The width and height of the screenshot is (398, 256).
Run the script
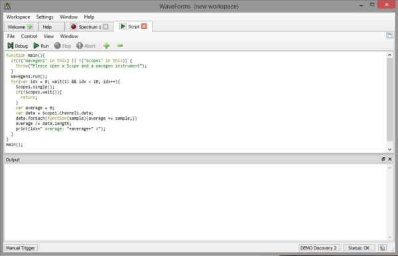(41, 46)
